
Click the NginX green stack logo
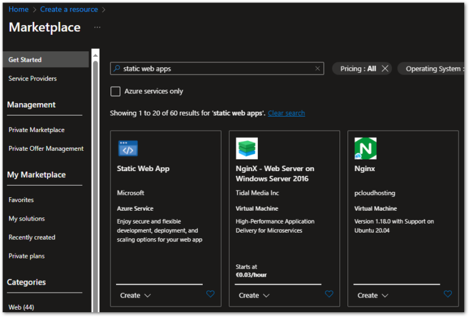(x=247, y=148)
